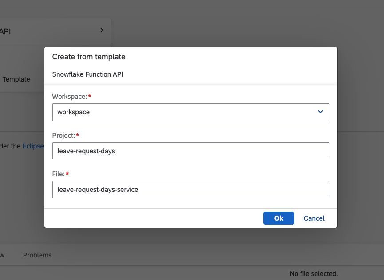
Task: Focus the Project input field
Action: tap(190, 151)
